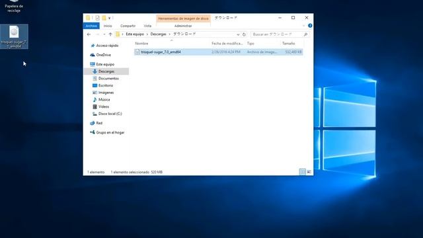Sort by Fecha de modificación column
Viewport: 423px width, 238px height.
point(227,44)
